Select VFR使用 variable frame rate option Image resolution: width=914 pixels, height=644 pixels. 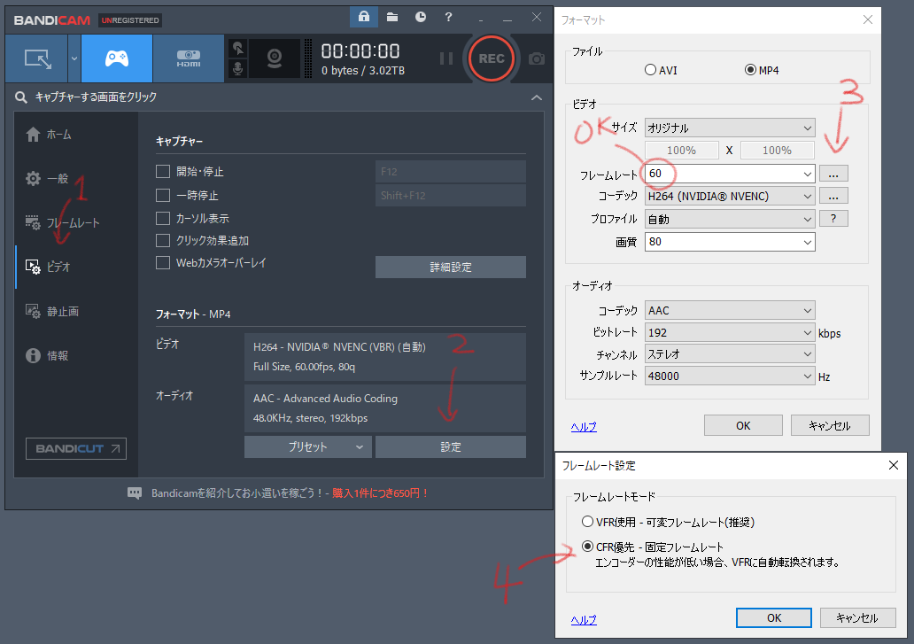tap(587, 522)
